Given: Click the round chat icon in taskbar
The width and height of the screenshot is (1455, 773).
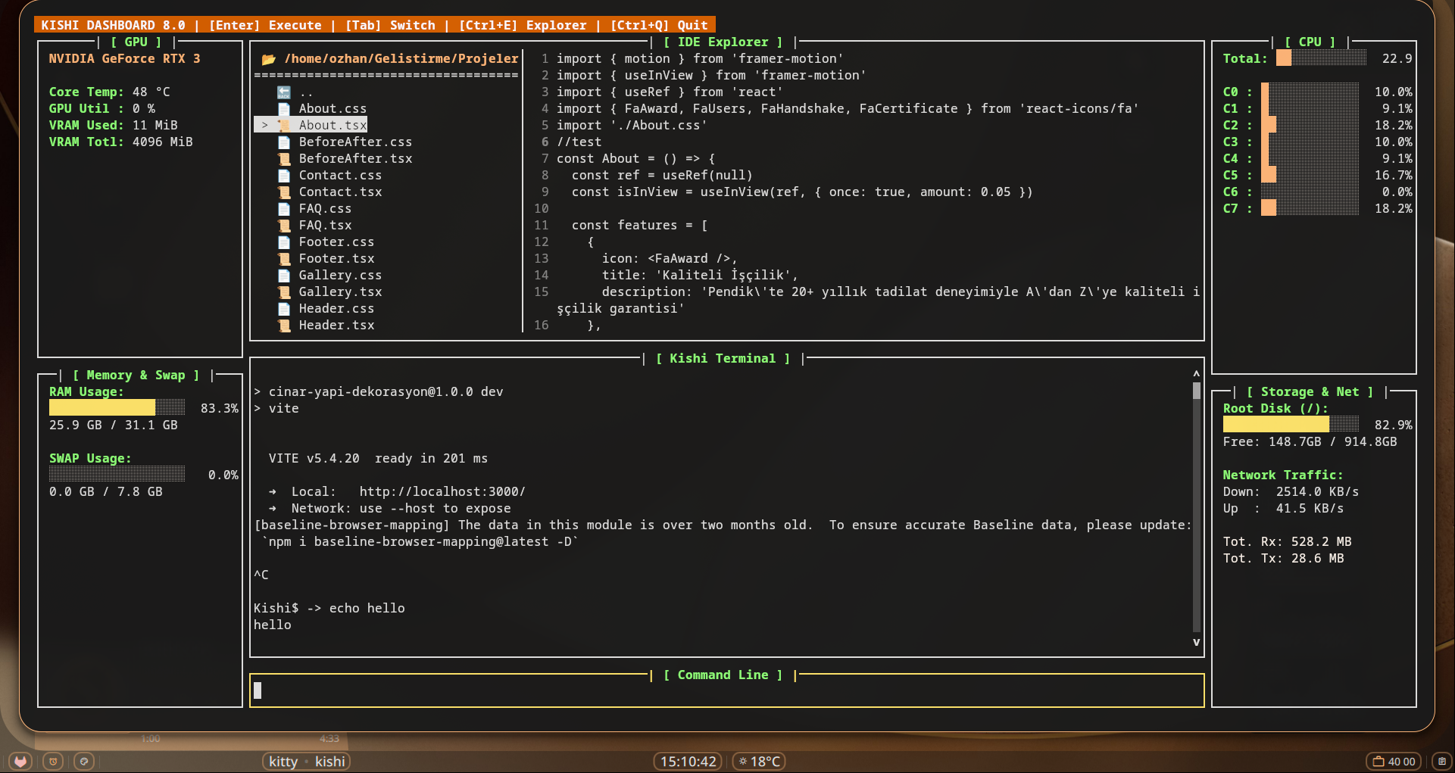Looking at the screenshot, I should [84, 761].
